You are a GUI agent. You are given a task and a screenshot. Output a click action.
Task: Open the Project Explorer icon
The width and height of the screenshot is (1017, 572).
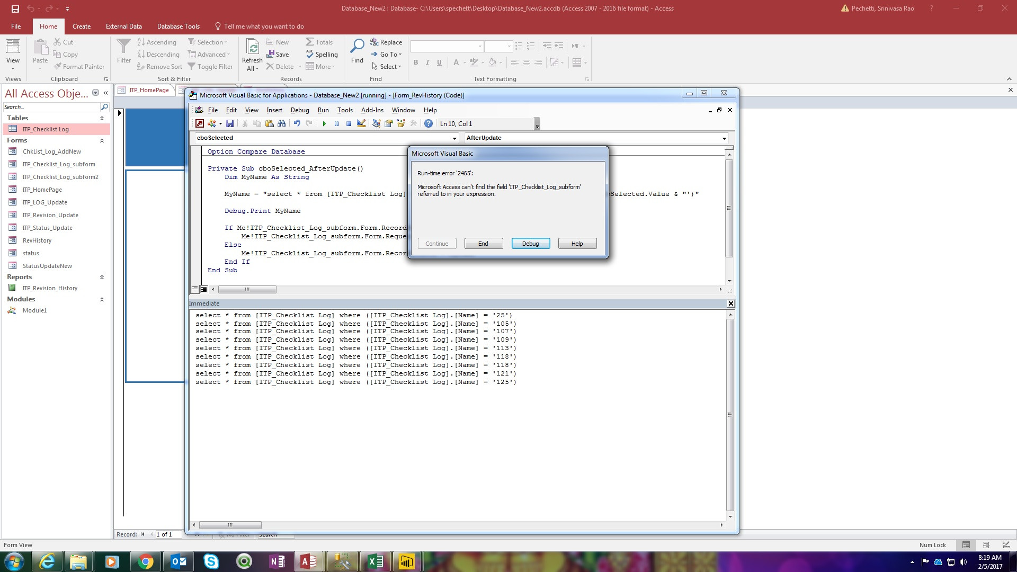pyautogui.click(x=376, y=123)
